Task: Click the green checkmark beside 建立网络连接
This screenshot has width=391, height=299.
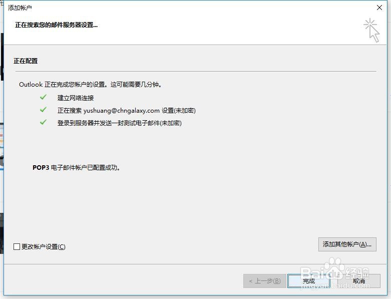Action: 43,97
